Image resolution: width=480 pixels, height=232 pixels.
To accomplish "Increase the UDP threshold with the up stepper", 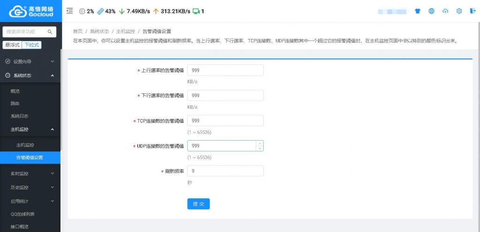I will (259, 143).
